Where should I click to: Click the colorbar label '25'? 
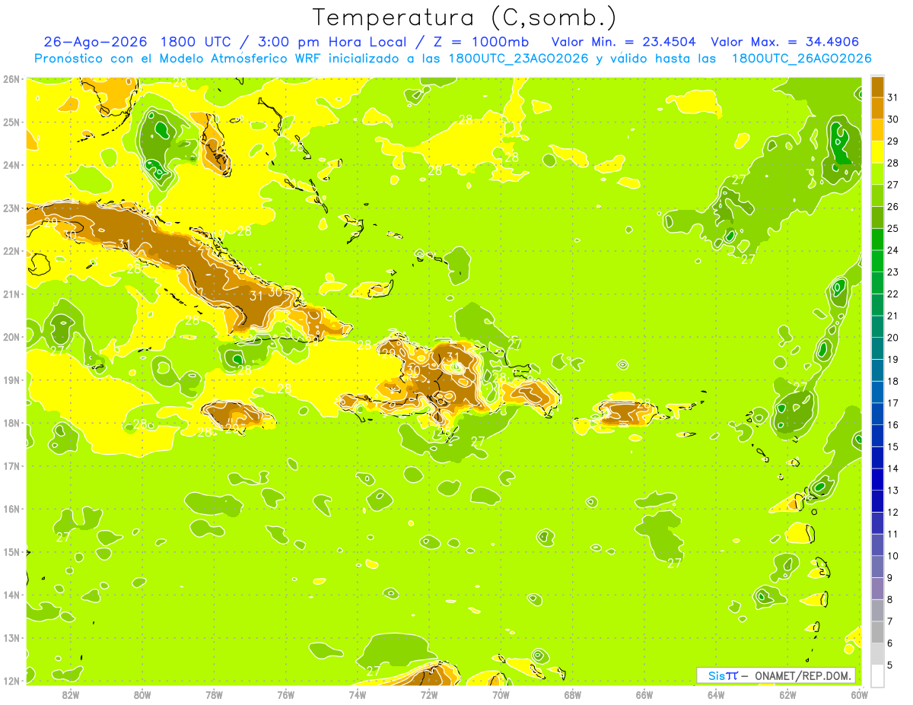tap(892, 228)
